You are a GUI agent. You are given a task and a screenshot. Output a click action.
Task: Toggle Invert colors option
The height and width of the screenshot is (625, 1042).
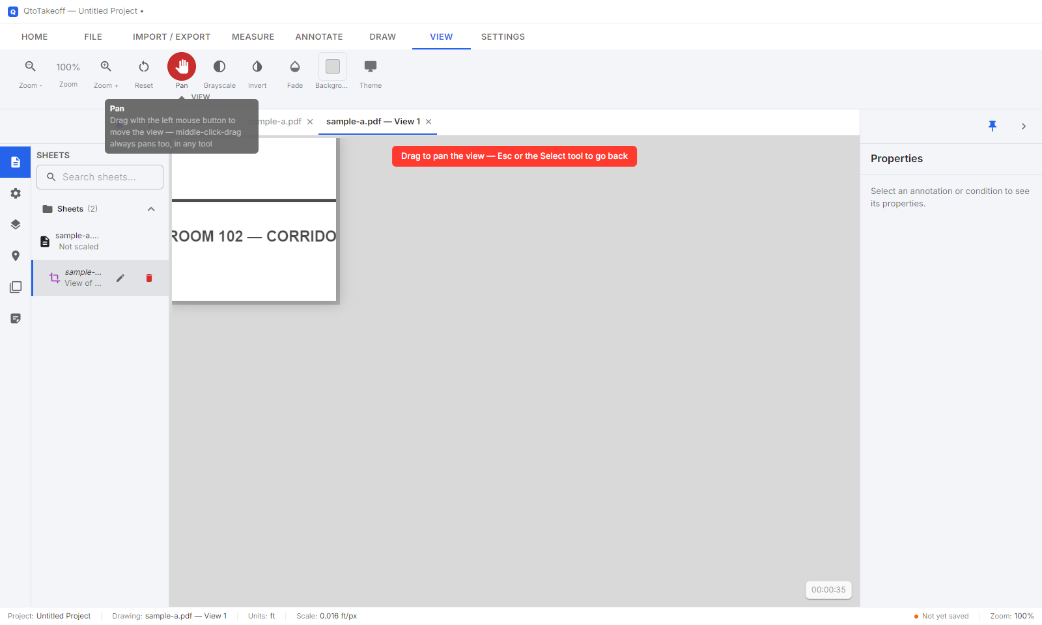(x=257, y=66)
